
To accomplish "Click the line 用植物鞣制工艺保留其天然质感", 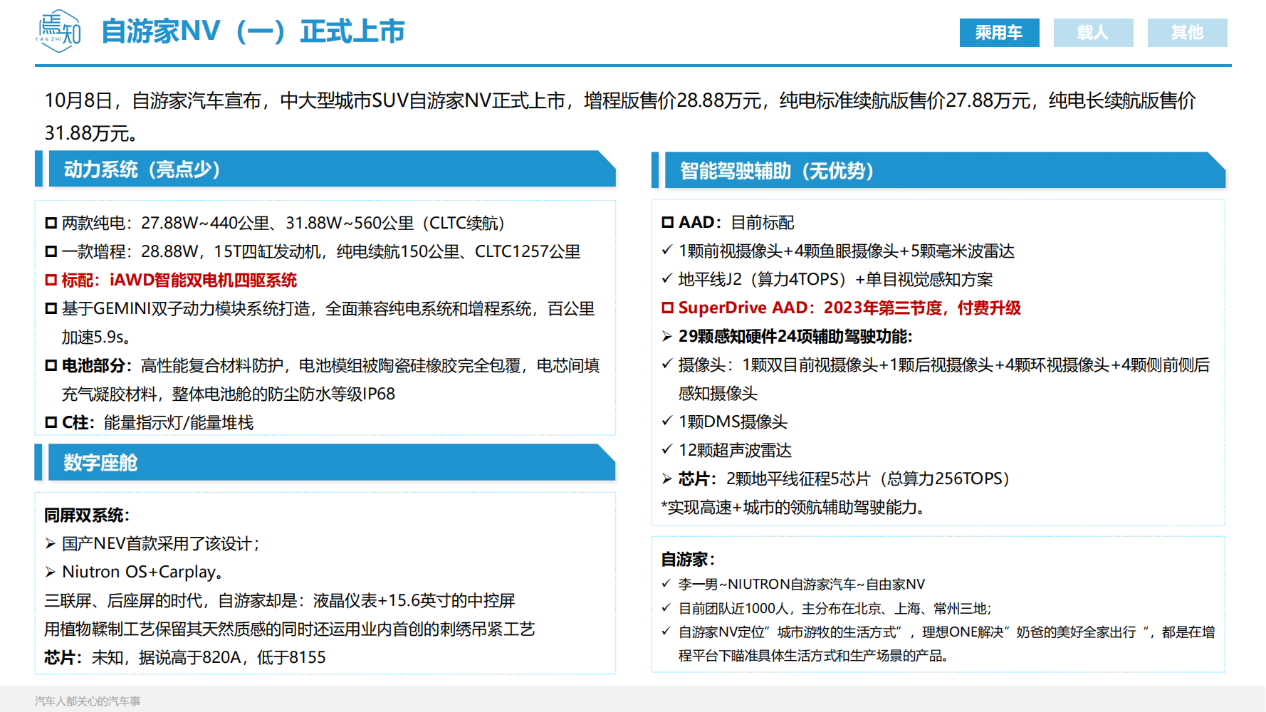I will 290,629.
